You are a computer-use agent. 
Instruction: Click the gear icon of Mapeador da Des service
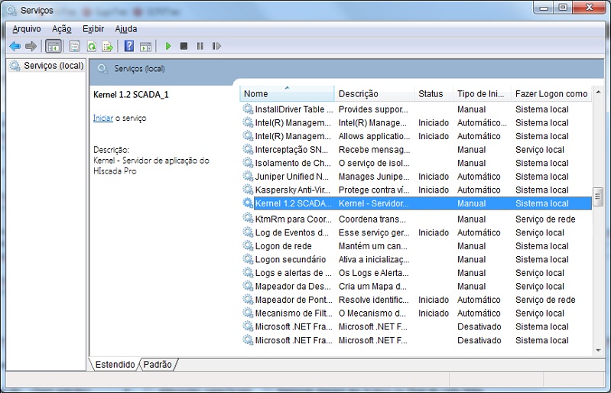coord(248,286)
